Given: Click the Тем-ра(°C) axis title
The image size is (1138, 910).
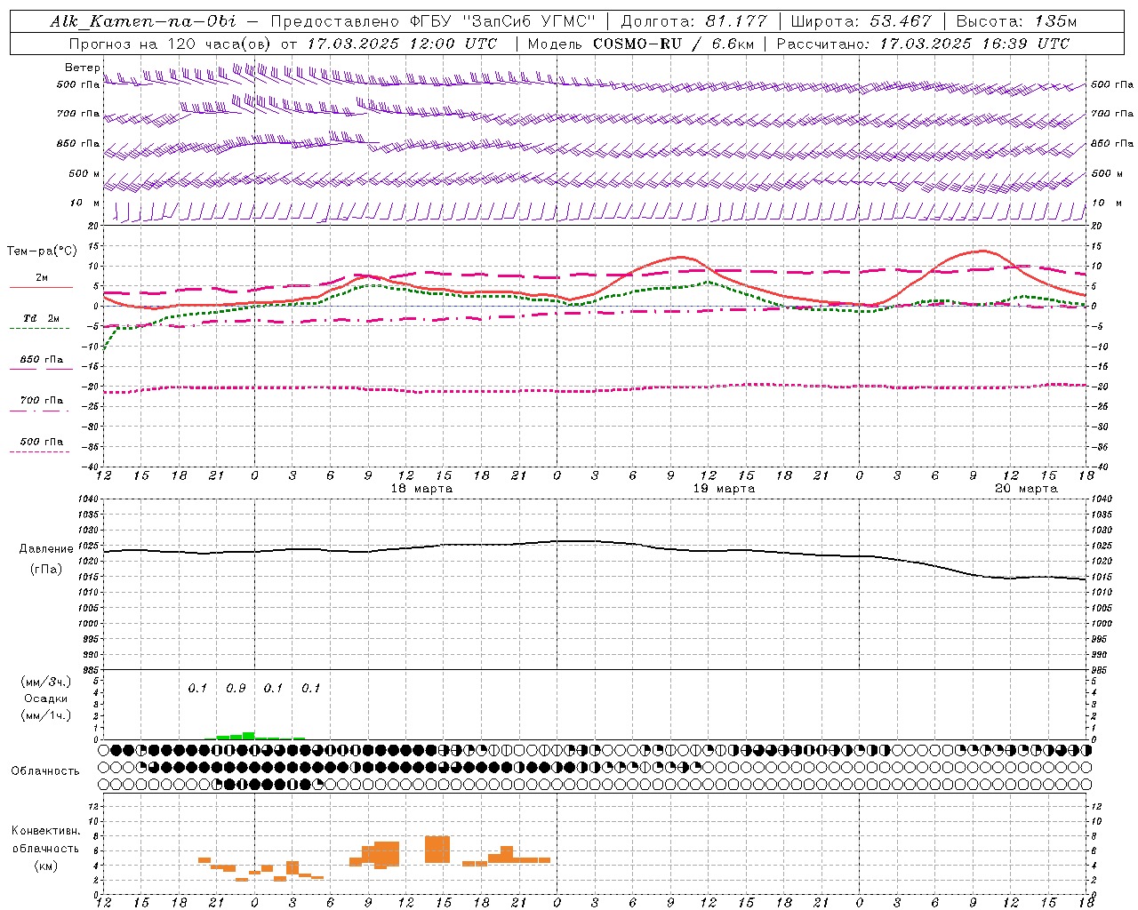Looking at the screenshot, I should [x=42, y=251].
